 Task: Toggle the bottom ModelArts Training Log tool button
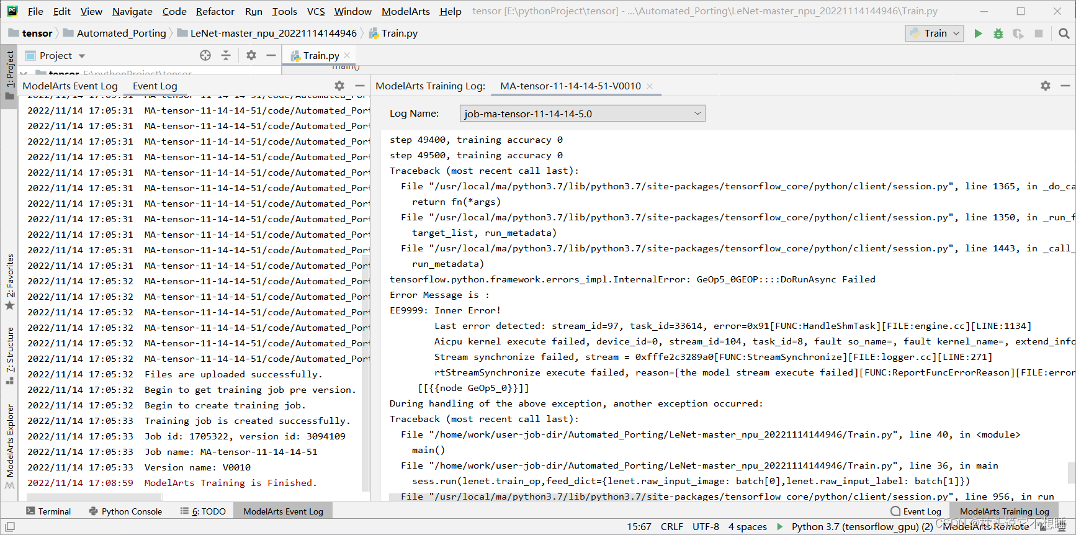[x=1004, y=511]
